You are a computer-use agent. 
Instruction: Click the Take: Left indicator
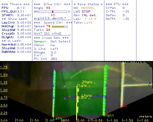(83, 23)
